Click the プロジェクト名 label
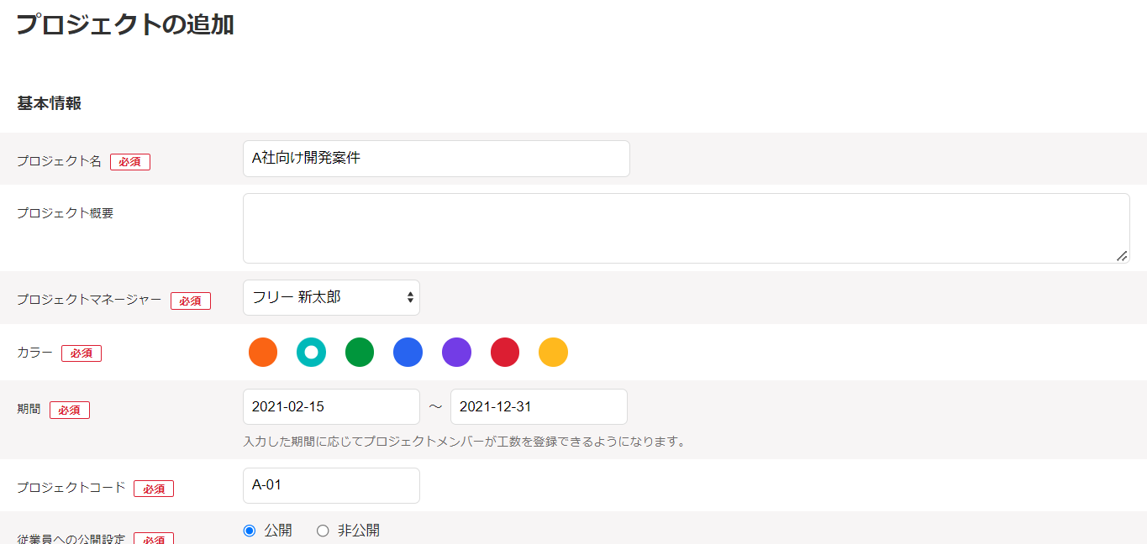1147x544 pixels. point(59,161)
